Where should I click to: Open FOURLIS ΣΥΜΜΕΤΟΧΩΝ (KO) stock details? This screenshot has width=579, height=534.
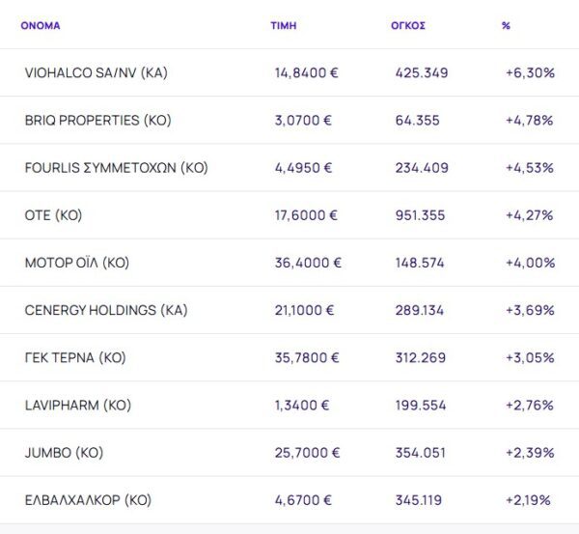click(x=116, y=168)
